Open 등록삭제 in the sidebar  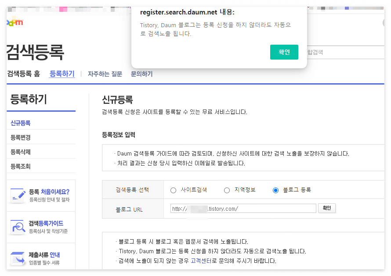[21, 151]
